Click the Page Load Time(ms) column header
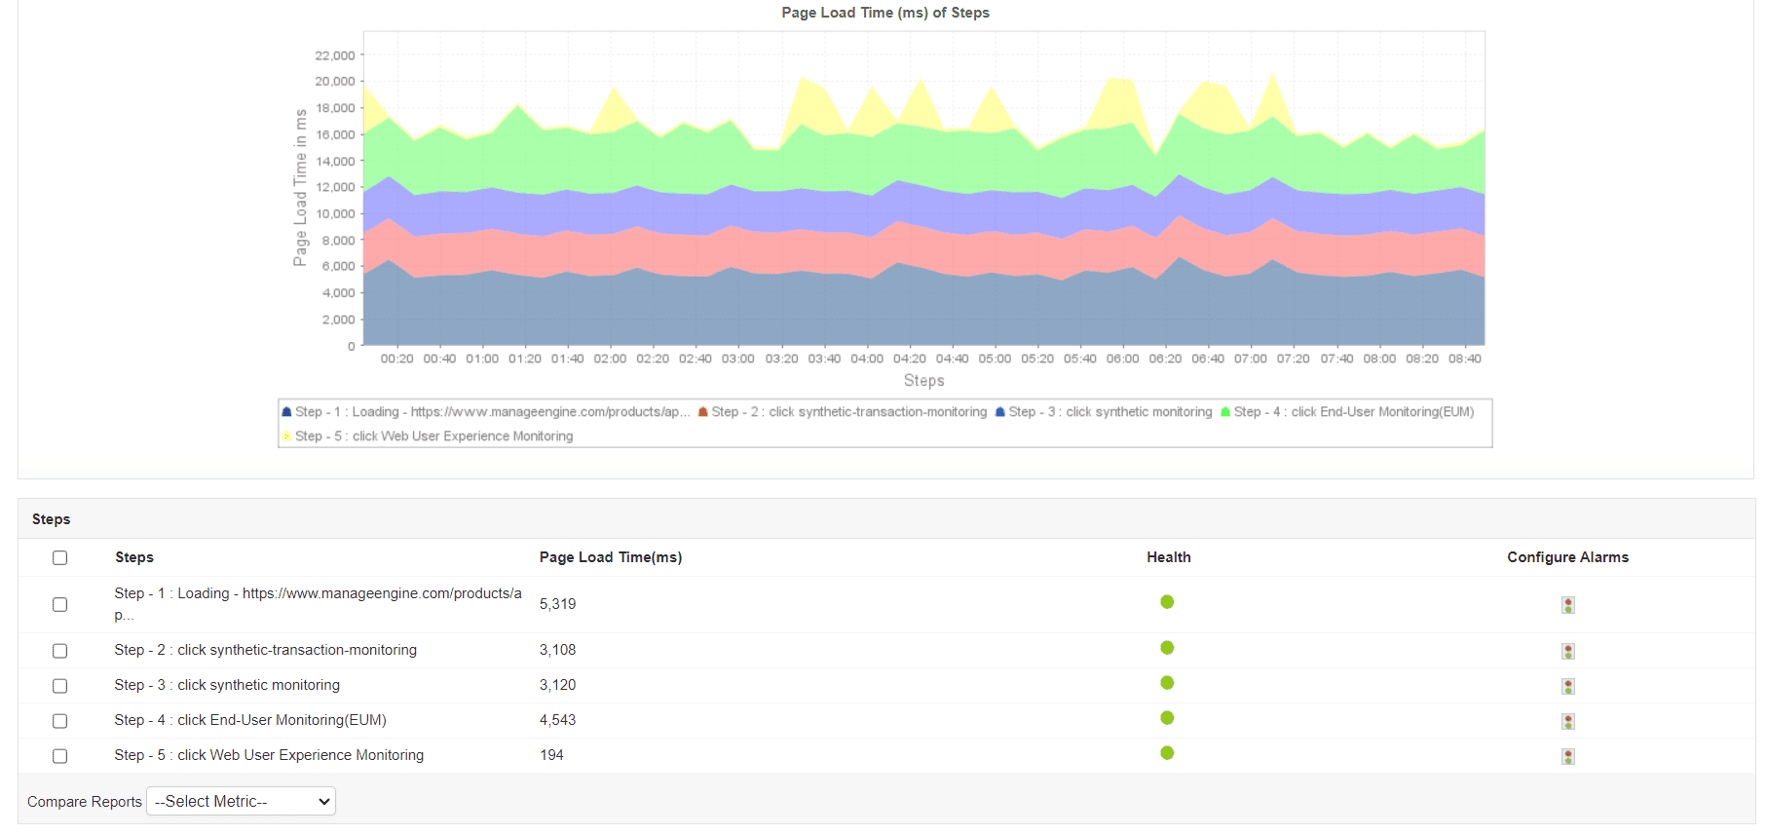Image resolution: width=1768 pixels, height=835 pixels. pos(611,557)
